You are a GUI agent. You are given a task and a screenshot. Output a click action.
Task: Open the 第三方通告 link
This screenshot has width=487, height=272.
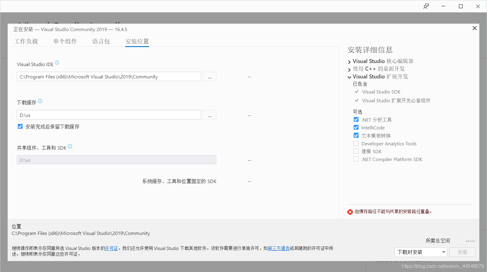point(279,248)
